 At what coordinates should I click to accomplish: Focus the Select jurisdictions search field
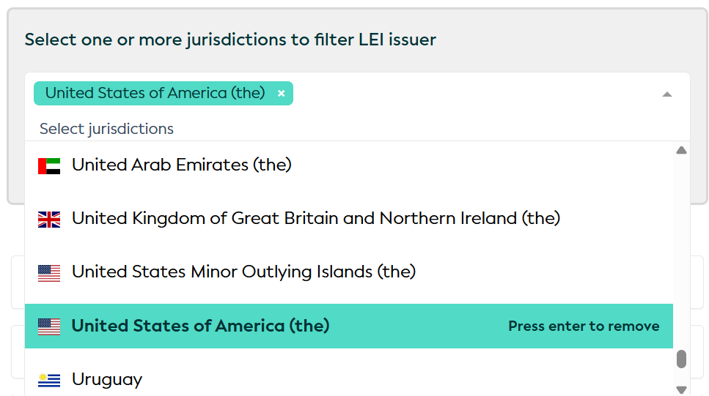coord(220,129)
